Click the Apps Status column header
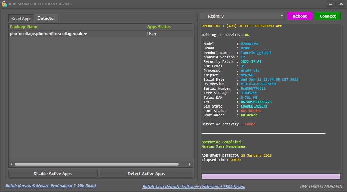Viewport: 347px width, 192px height. (x=159, y=27)
